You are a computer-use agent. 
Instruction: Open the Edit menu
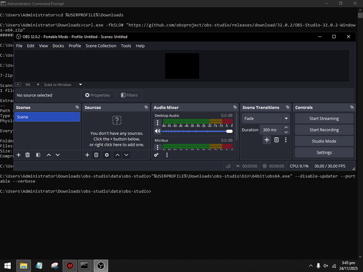(31, 46)
